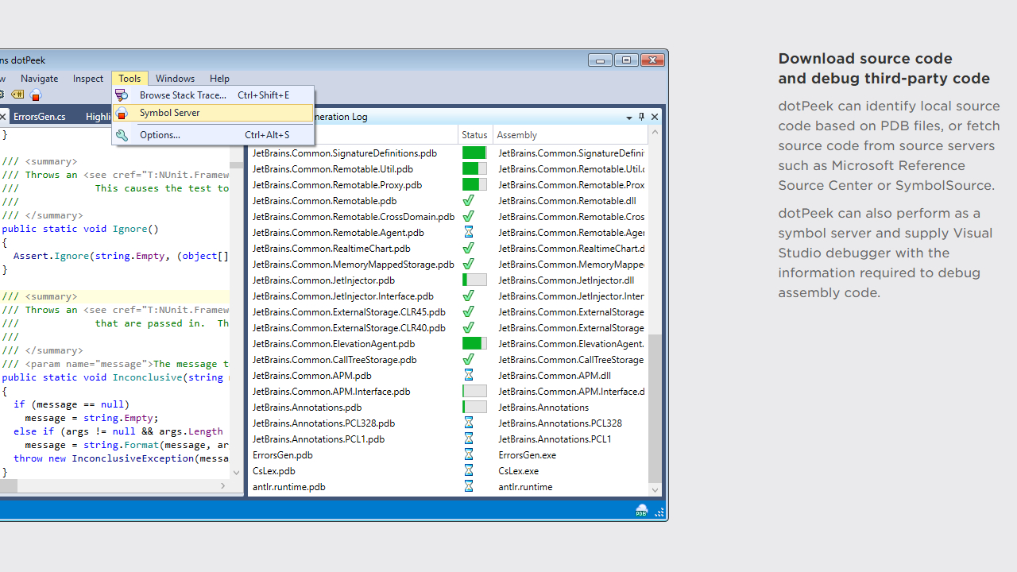Sort by the Status column header
The width and height of the screenshot is (1017, 572).
tap(474, 135)
